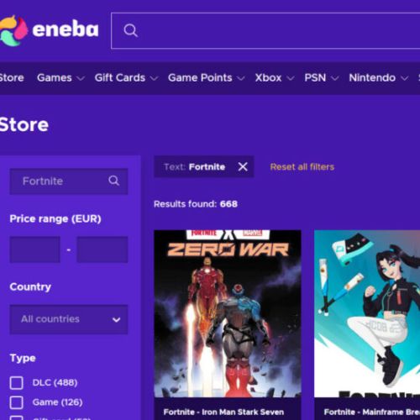Click Reset all filters link
Screen dimensions: 420x420
coord(302,167)
